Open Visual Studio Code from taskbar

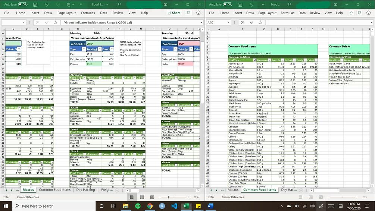(174, 206)
